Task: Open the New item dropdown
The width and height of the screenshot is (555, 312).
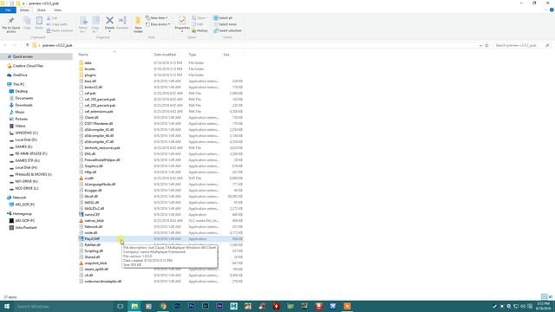Action: (156, 18)
